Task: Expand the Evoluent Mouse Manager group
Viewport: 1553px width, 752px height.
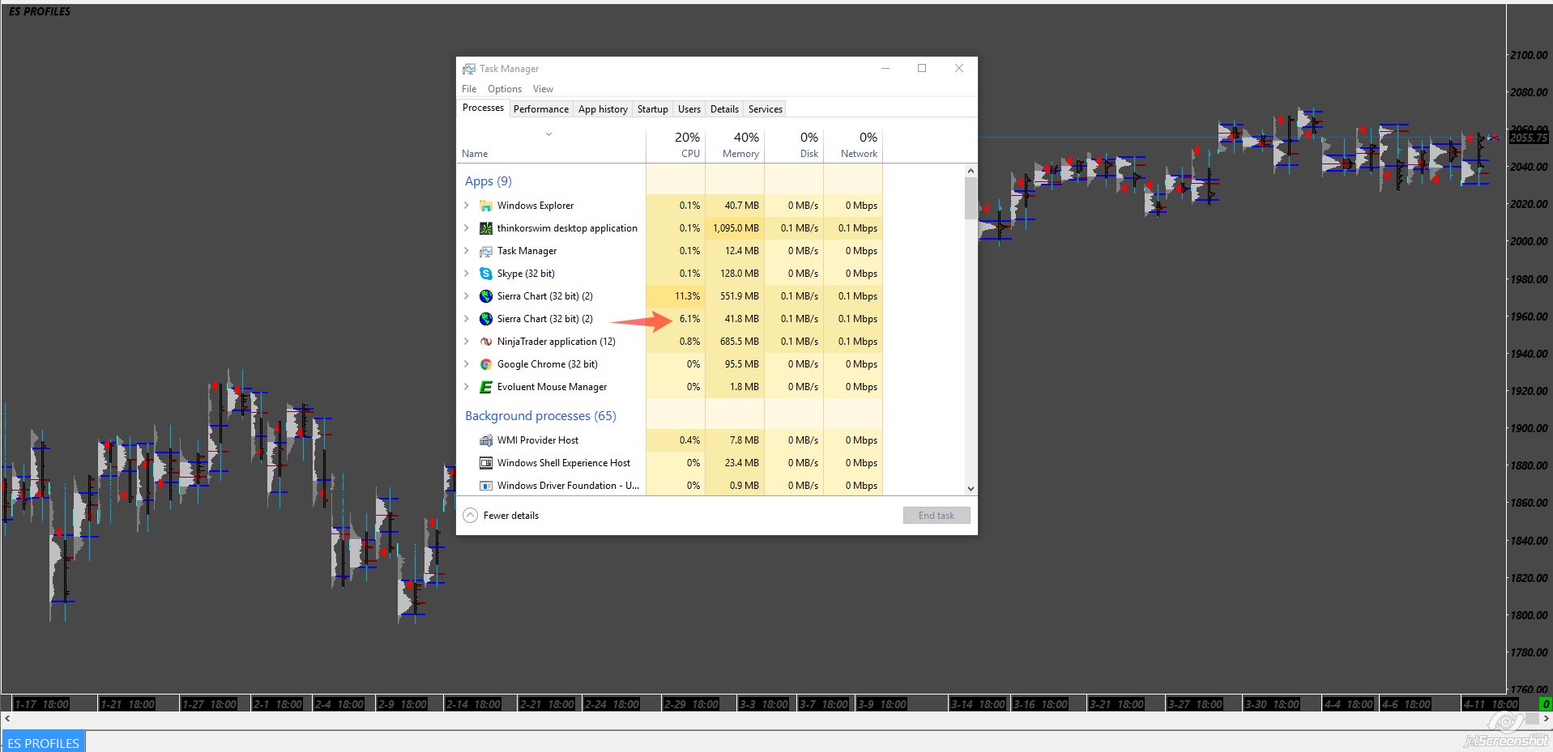Action: 467,387
